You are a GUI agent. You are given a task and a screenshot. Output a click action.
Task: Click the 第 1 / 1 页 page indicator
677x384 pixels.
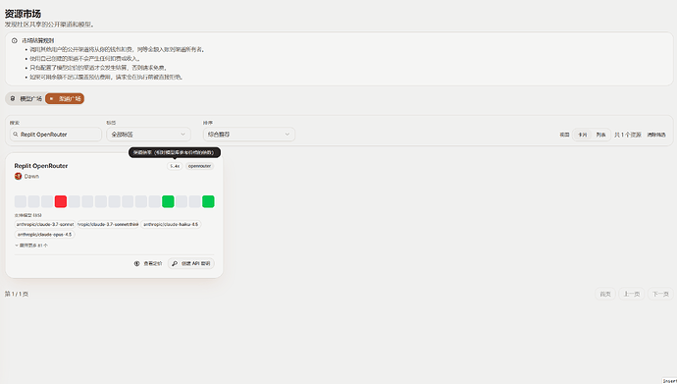[x=17, y=294]
